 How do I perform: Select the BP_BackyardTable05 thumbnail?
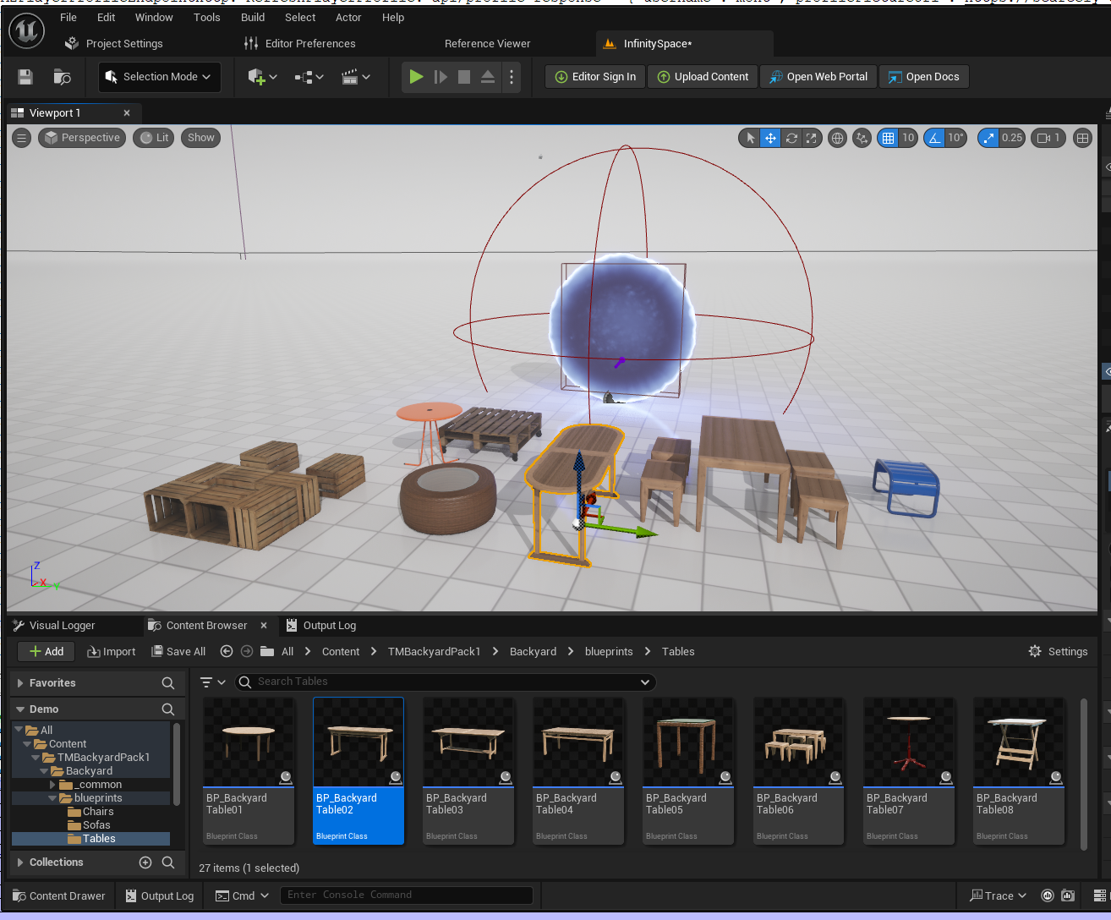pos(688,742)
